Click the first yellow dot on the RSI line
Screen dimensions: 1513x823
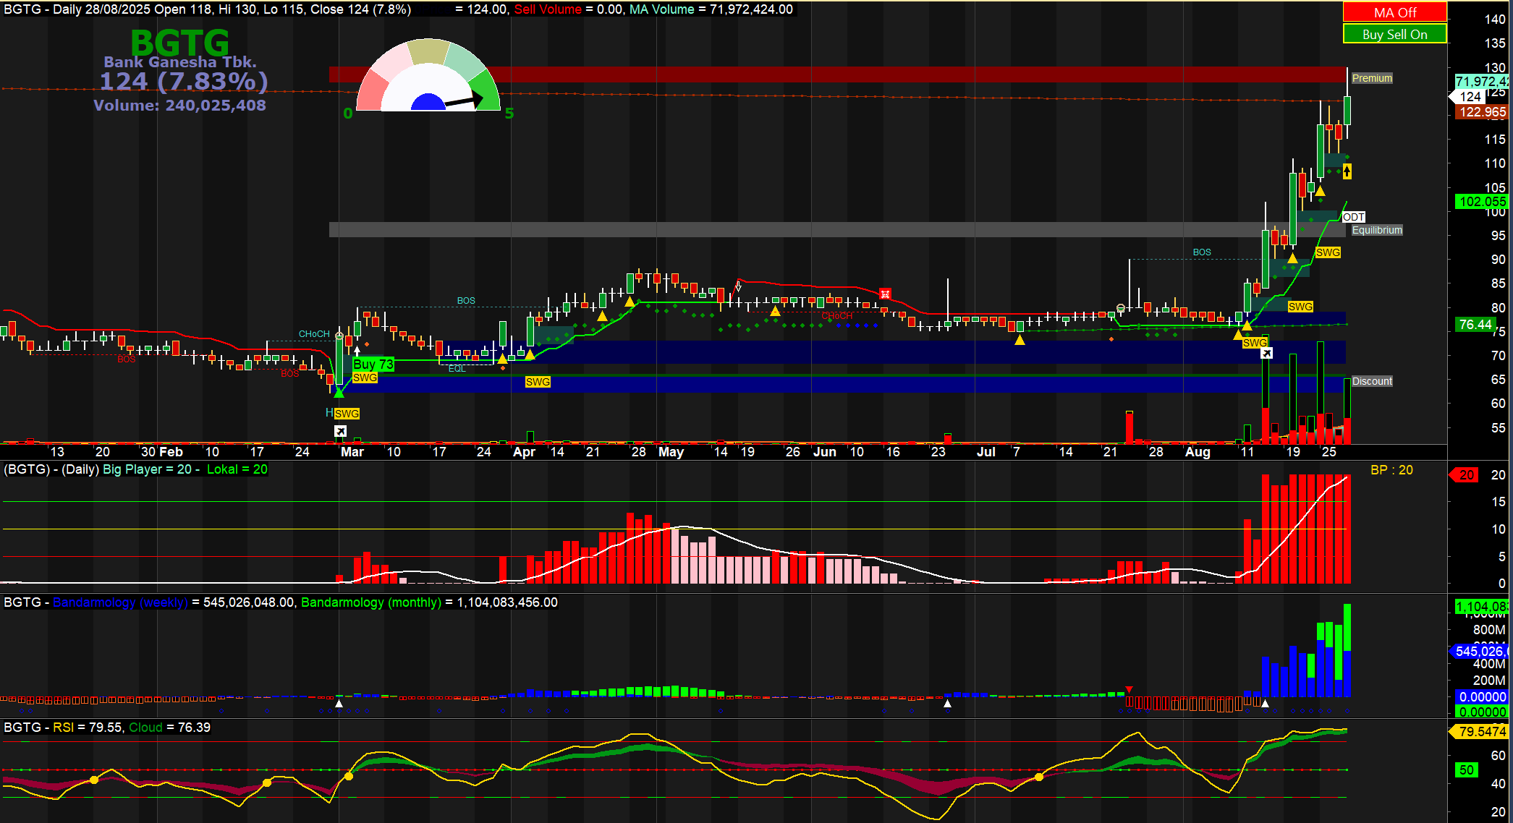[x=94, y=780]
